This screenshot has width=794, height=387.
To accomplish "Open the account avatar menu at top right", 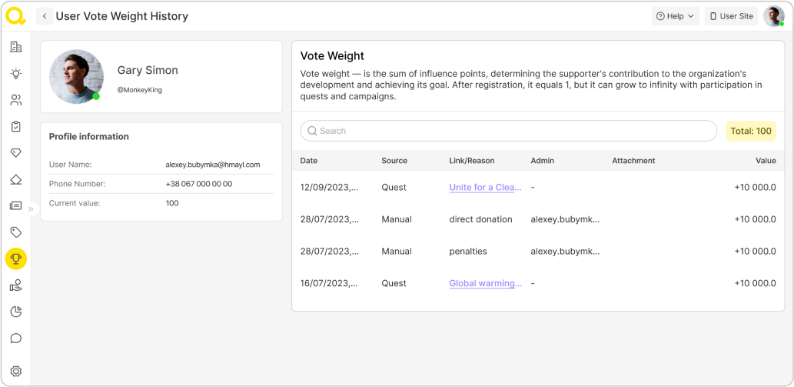I will [773, 16].
